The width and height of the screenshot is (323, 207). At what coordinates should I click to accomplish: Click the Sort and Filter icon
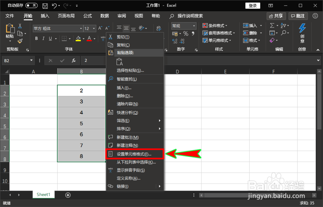tap(283, 26)
